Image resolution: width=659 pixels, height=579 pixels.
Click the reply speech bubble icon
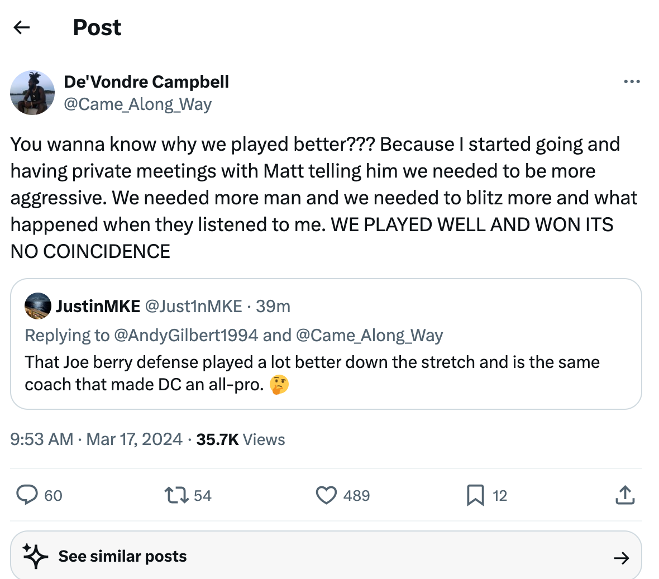tap(27, 495)
